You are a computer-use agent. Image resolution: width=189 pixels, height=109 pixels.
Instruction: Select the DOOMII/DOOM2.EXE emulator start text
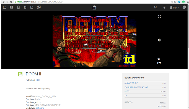pos(50,105)
